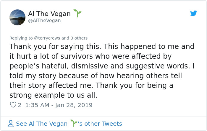See Al The Vegan's other Tweets

69,123
